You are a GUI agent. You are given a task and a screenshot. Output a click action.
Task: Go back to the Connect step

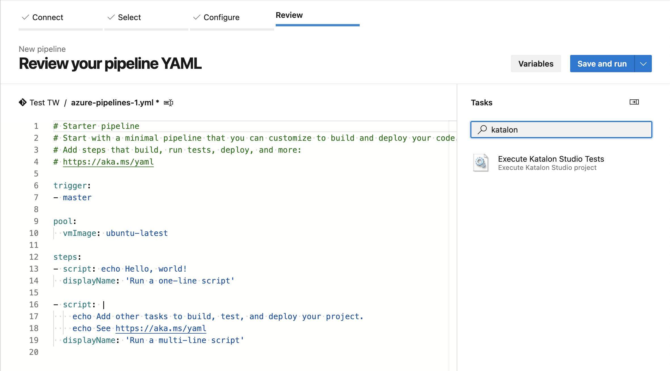click(x=48, y=17)
